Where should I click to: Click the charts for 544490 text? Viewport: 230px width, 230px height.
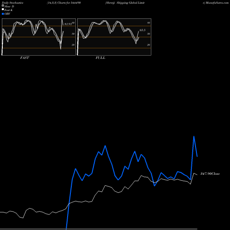[x=69, y=3]
